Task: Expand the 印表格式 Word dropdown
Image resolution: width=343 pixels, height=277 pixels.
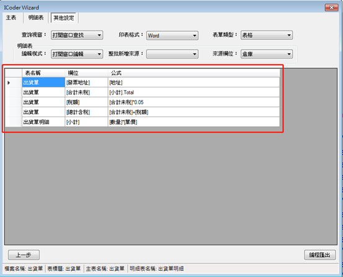Action: [x=172, y=35]
